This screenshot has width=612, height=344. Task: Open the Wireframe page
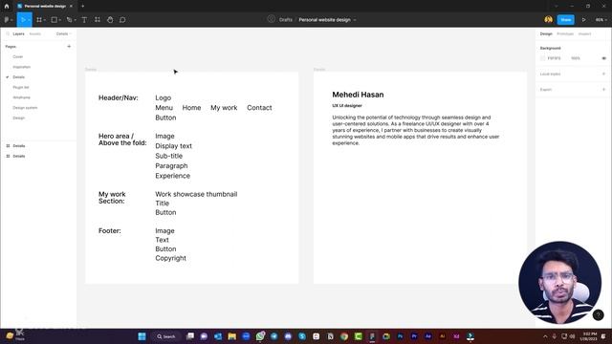click(21, 97)
